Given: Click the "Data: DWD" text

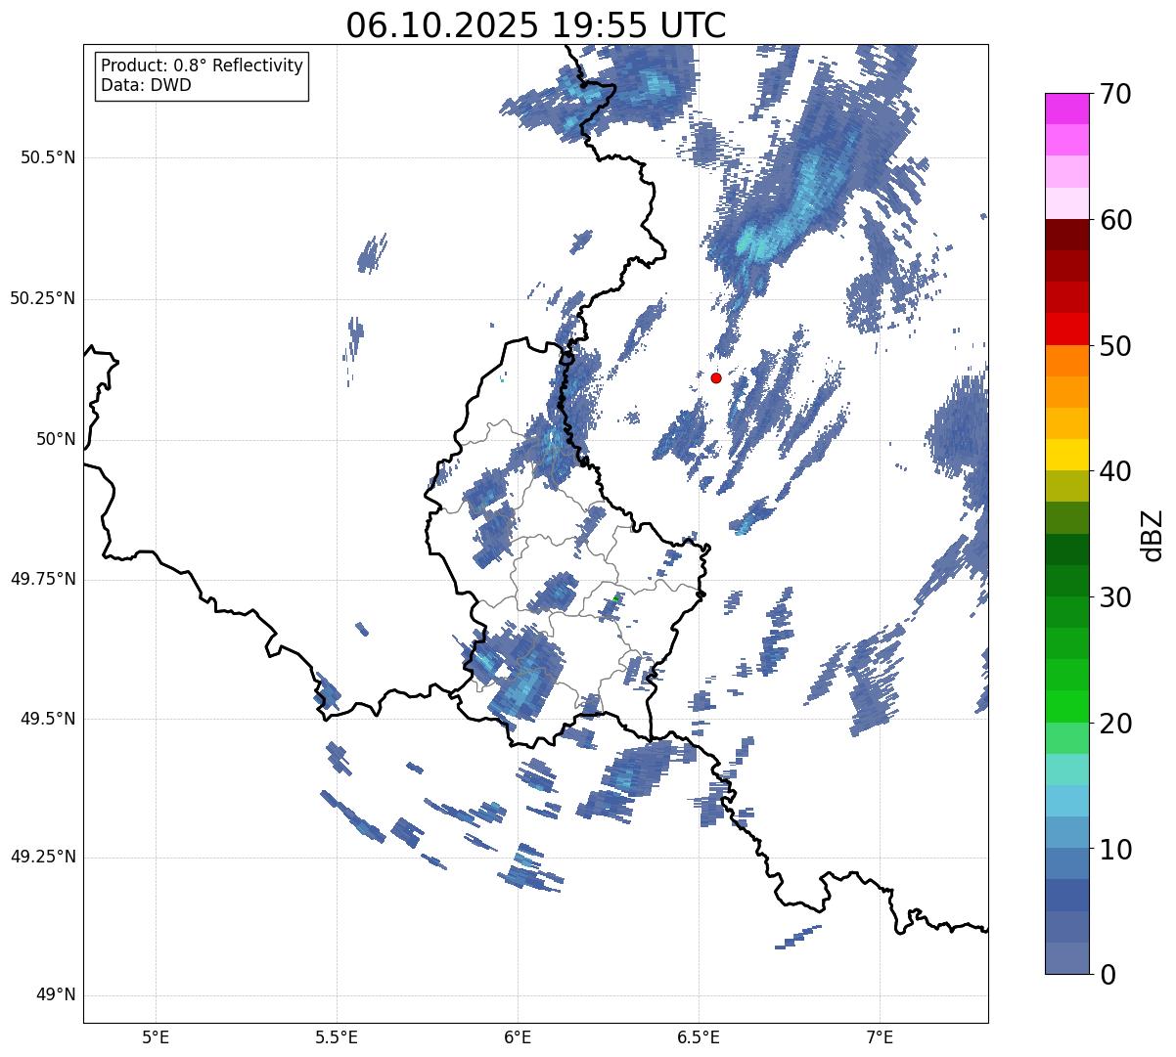Looking at the screenshot, I should tap(146, 85).
